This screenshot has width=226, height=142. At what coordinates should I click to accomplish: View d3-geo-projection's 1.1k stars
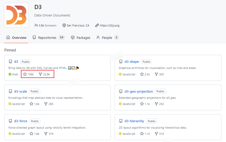coord(145,104)
